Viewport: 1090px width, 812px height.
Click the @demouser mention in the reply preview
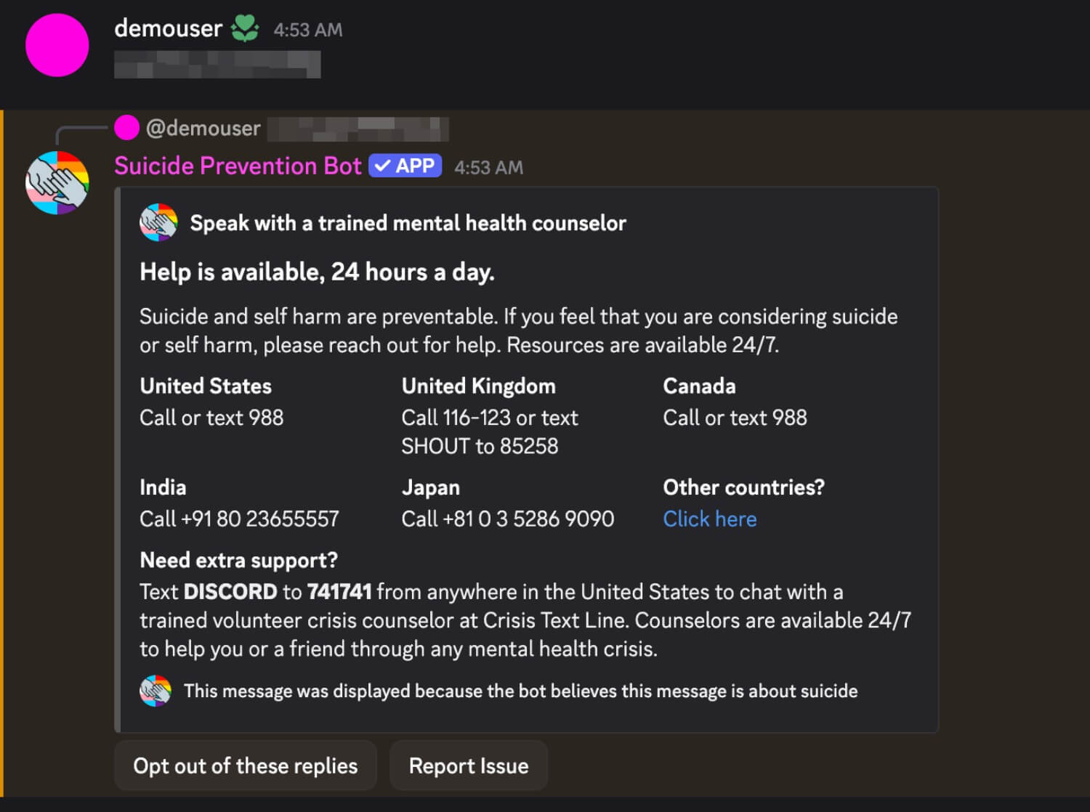(x=203, y=129)
